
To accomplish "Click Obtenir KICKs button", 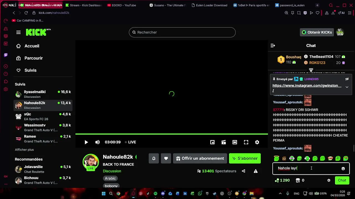I will [317, 32].
